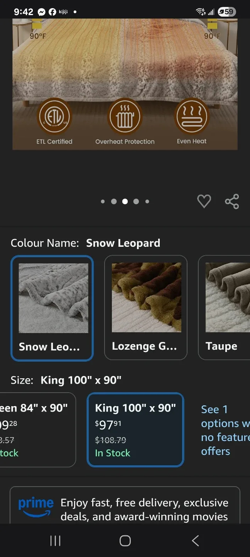Add item to wishlist with heart icon
The height and width of the screenshot is (557, 250).
pos(204,201)
